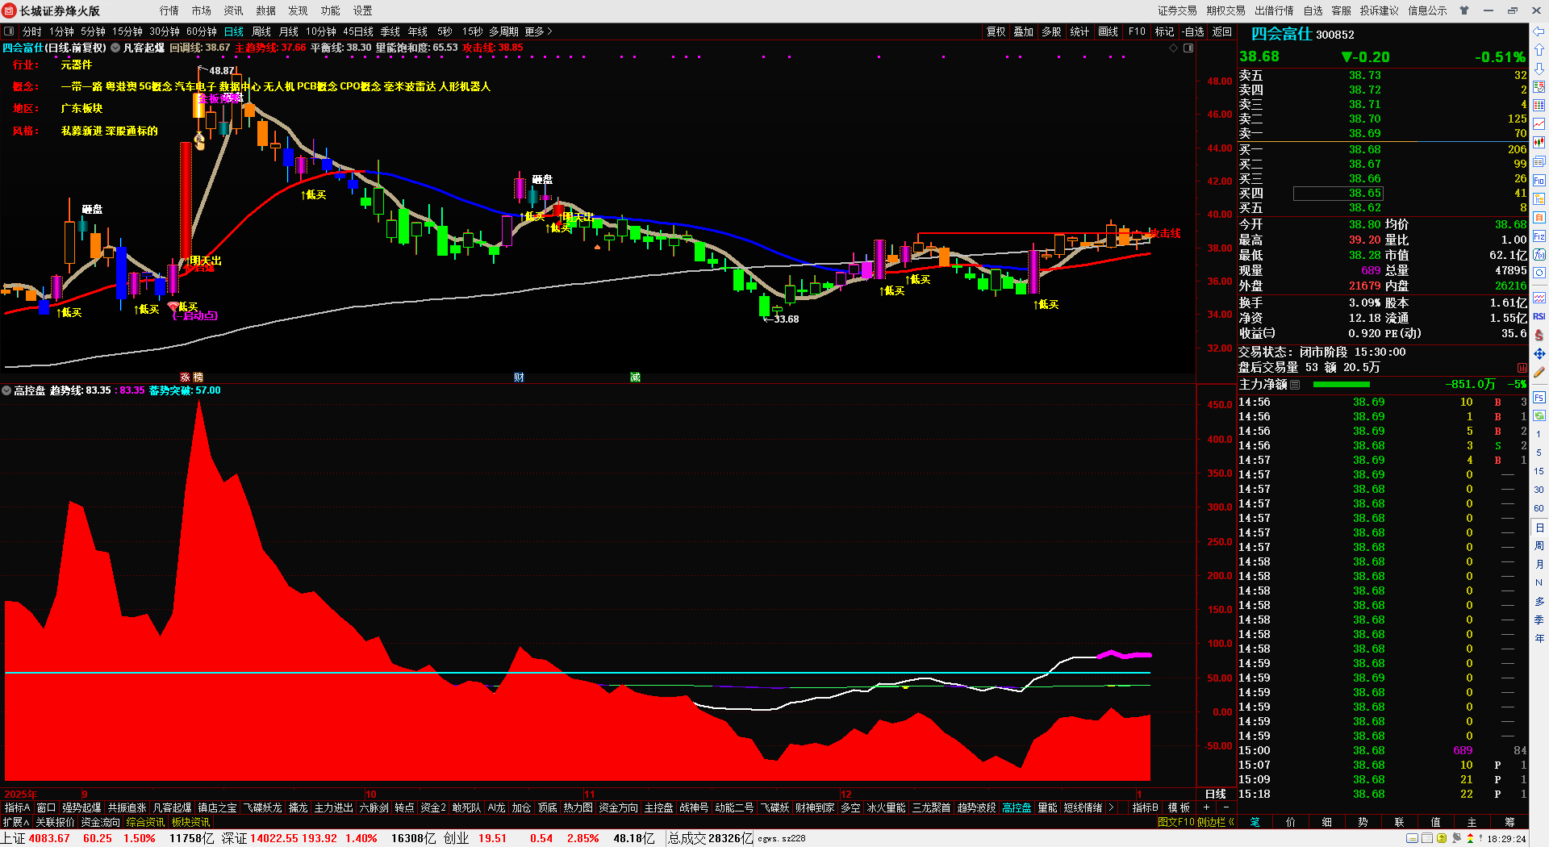Click the F12 icon in right sidebar

tap(1539, 236)
